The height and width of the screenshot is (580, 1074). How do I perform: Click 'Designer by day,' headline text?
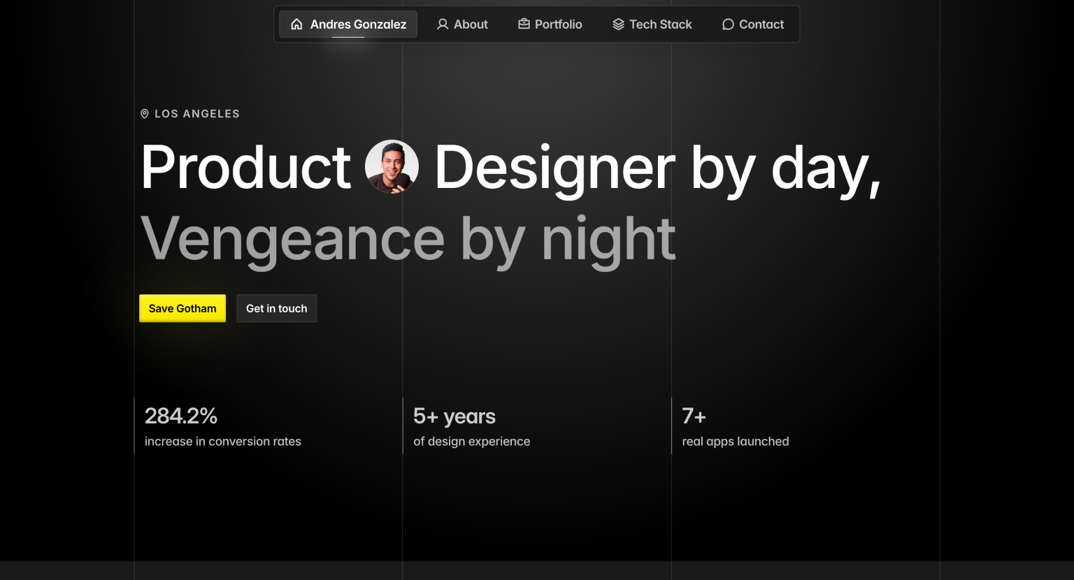pyautogui.click(x=658, y=171)
